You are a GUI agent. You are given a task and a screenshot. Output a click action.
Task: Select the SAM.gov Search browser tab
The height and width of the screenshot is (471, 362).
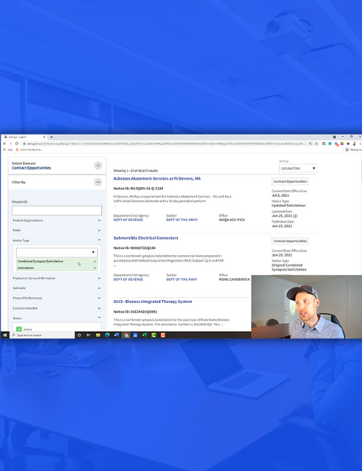tap(24, 137)
